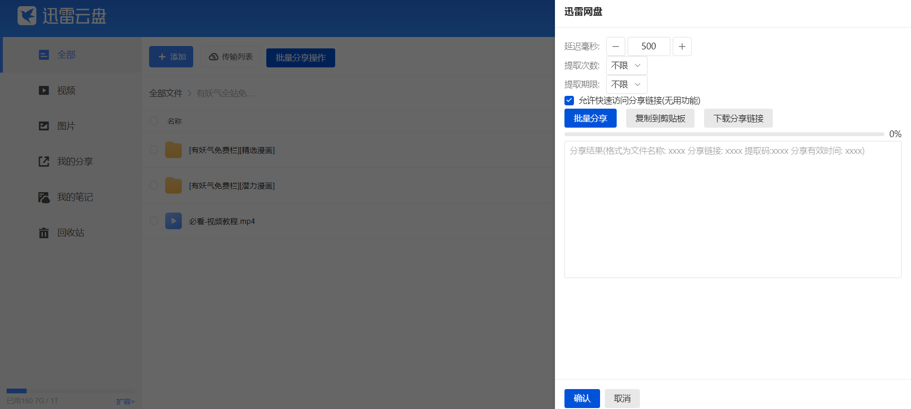Click the 传输列表 cloud transfer icon
Viewport: 911px width, 409px height.
click(x=214, y=57)
